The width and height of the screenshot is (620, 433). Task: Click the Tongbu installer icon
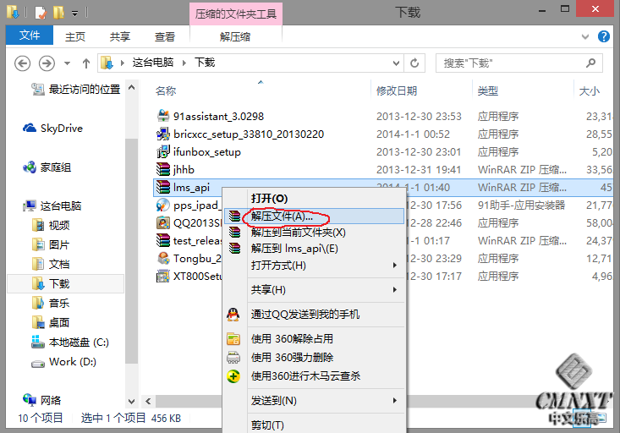[163, 258]
